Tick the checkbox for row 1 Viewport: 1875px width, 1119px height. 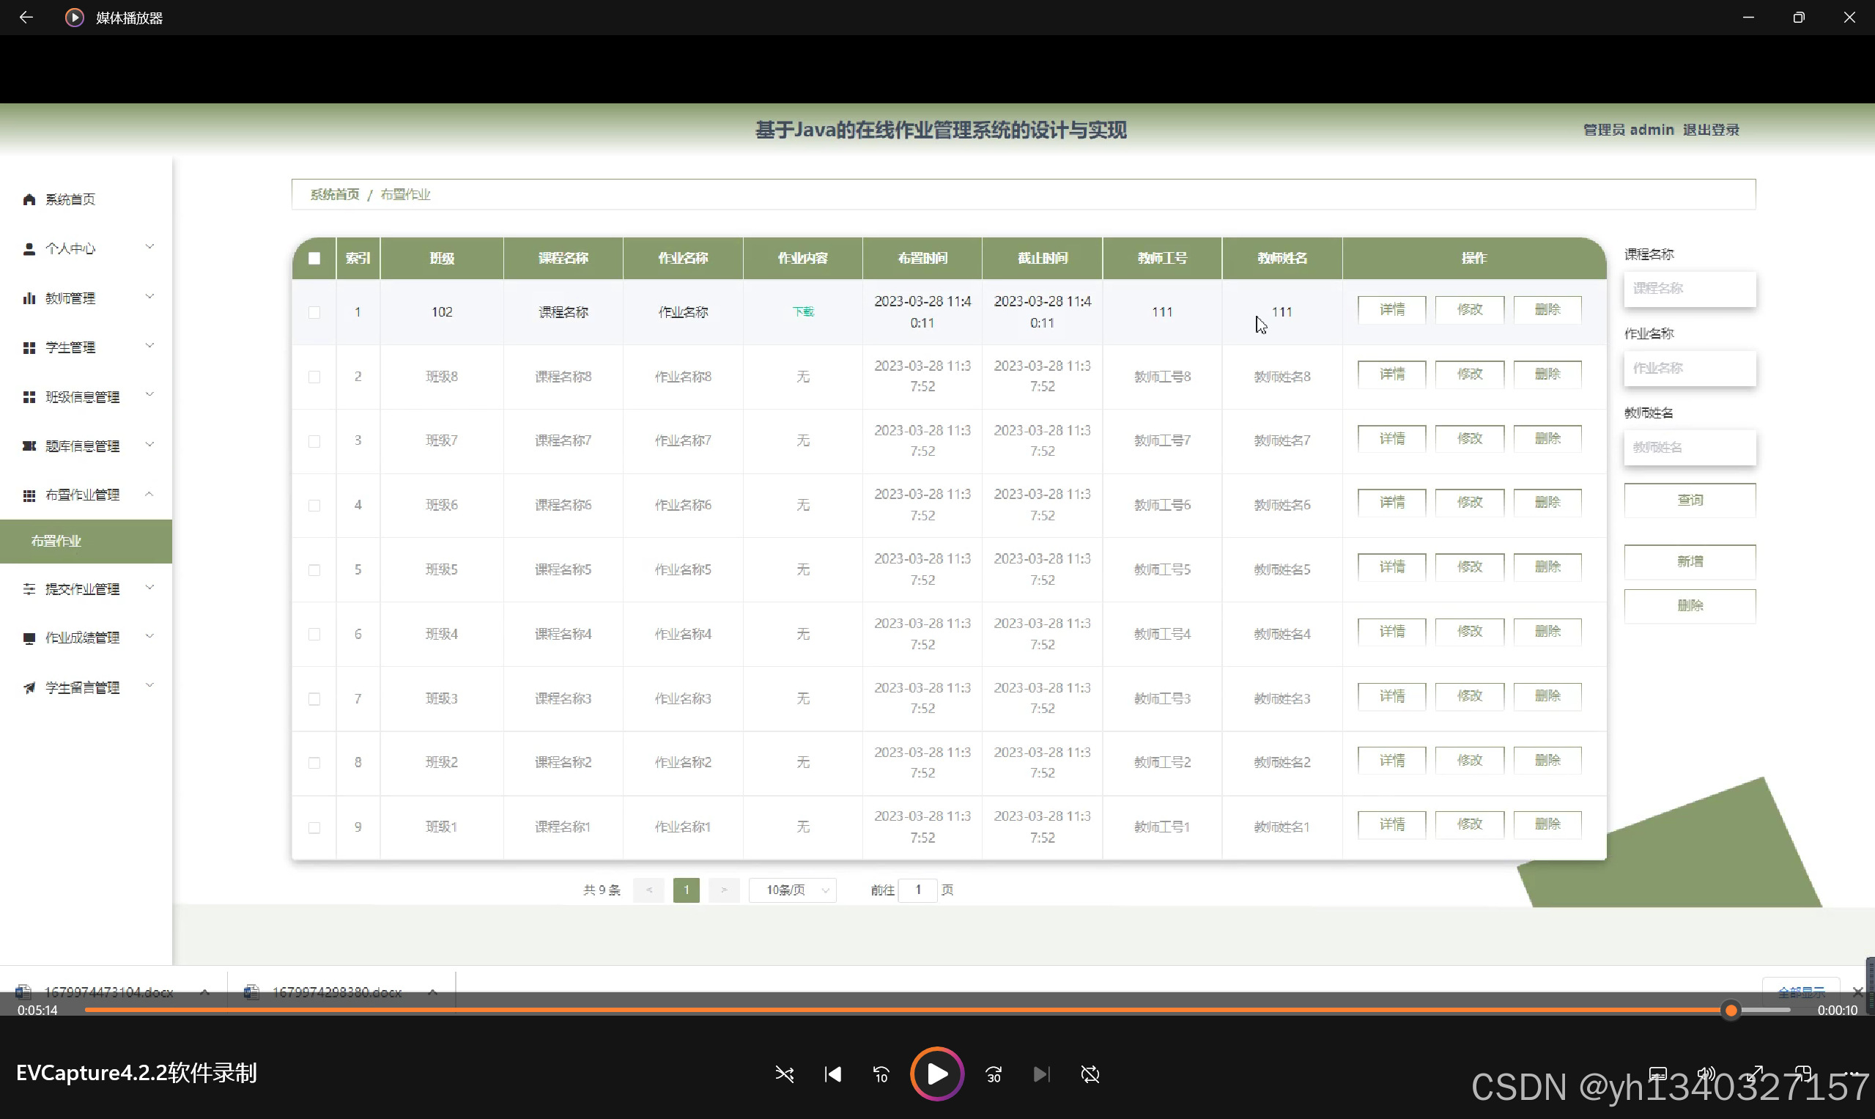[314, 312]
